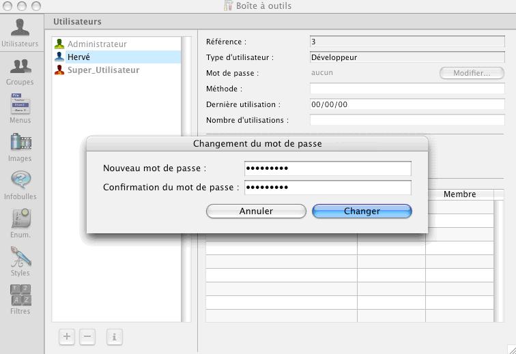Open the Styles section icon
This screenshot has height=354, width=516.
(x=20, y=259)
